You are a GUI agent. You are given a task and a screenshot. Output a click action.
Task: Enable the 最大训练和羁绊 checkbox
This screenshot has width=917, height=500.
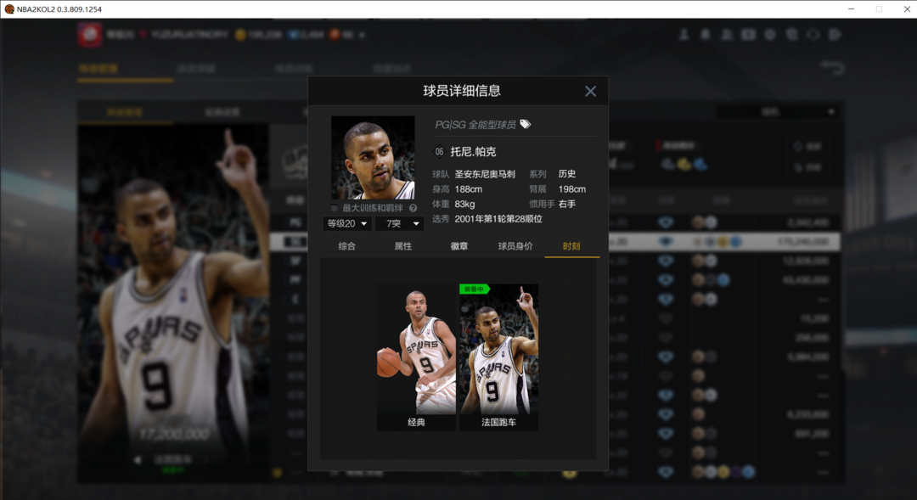point(334,208)
